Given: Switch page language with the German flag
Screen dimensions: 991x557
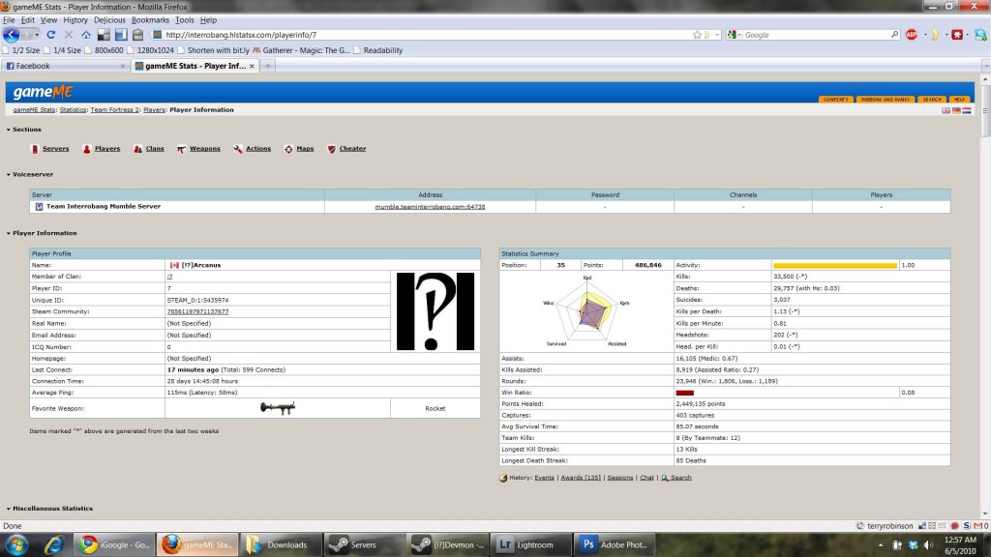Looking at the screenshot, I should coord(957,110).
